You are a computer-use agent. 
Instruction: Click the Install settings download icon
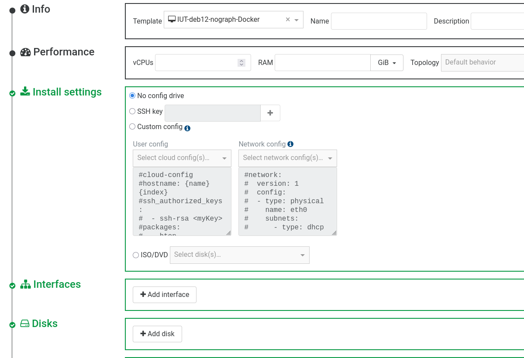pos(25,92)
